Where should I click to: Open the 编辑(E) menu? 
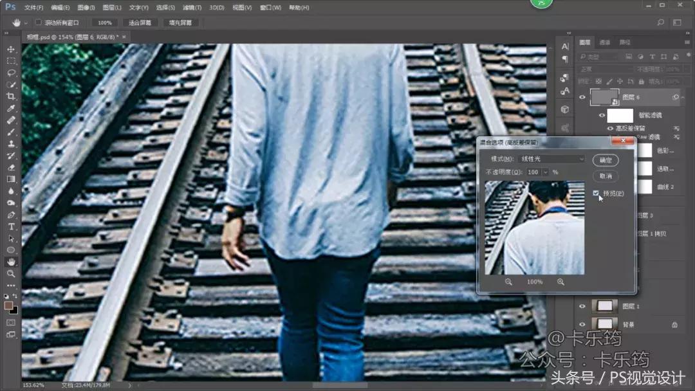pyautogui.click(x=60, y=8)
